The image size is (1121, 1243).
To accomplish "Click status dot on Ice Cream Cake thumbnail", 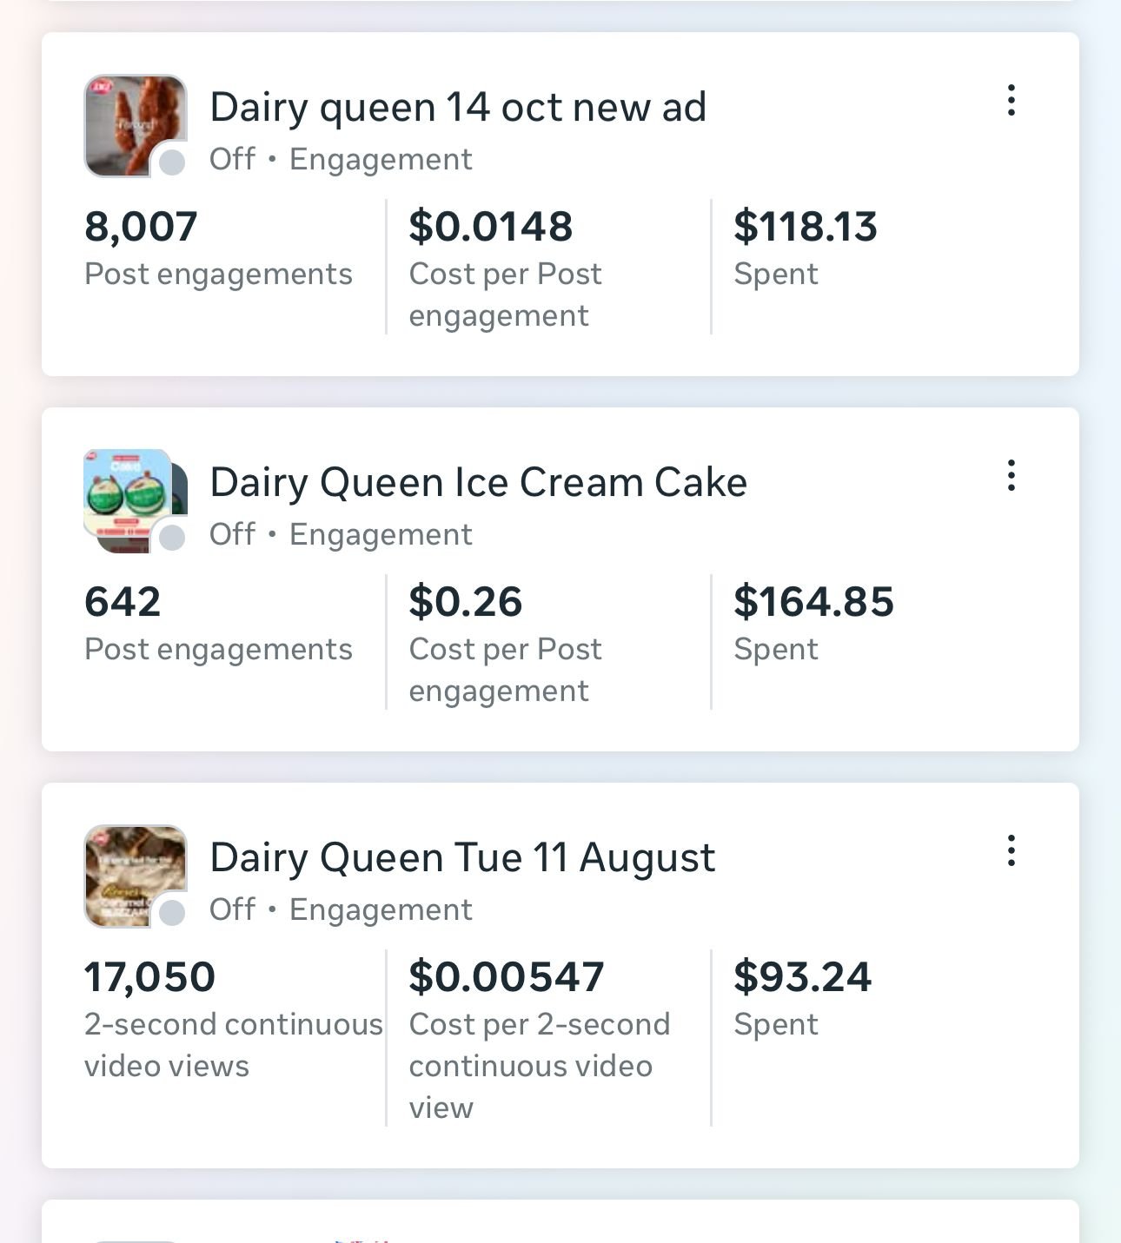I will coord(172,537).
